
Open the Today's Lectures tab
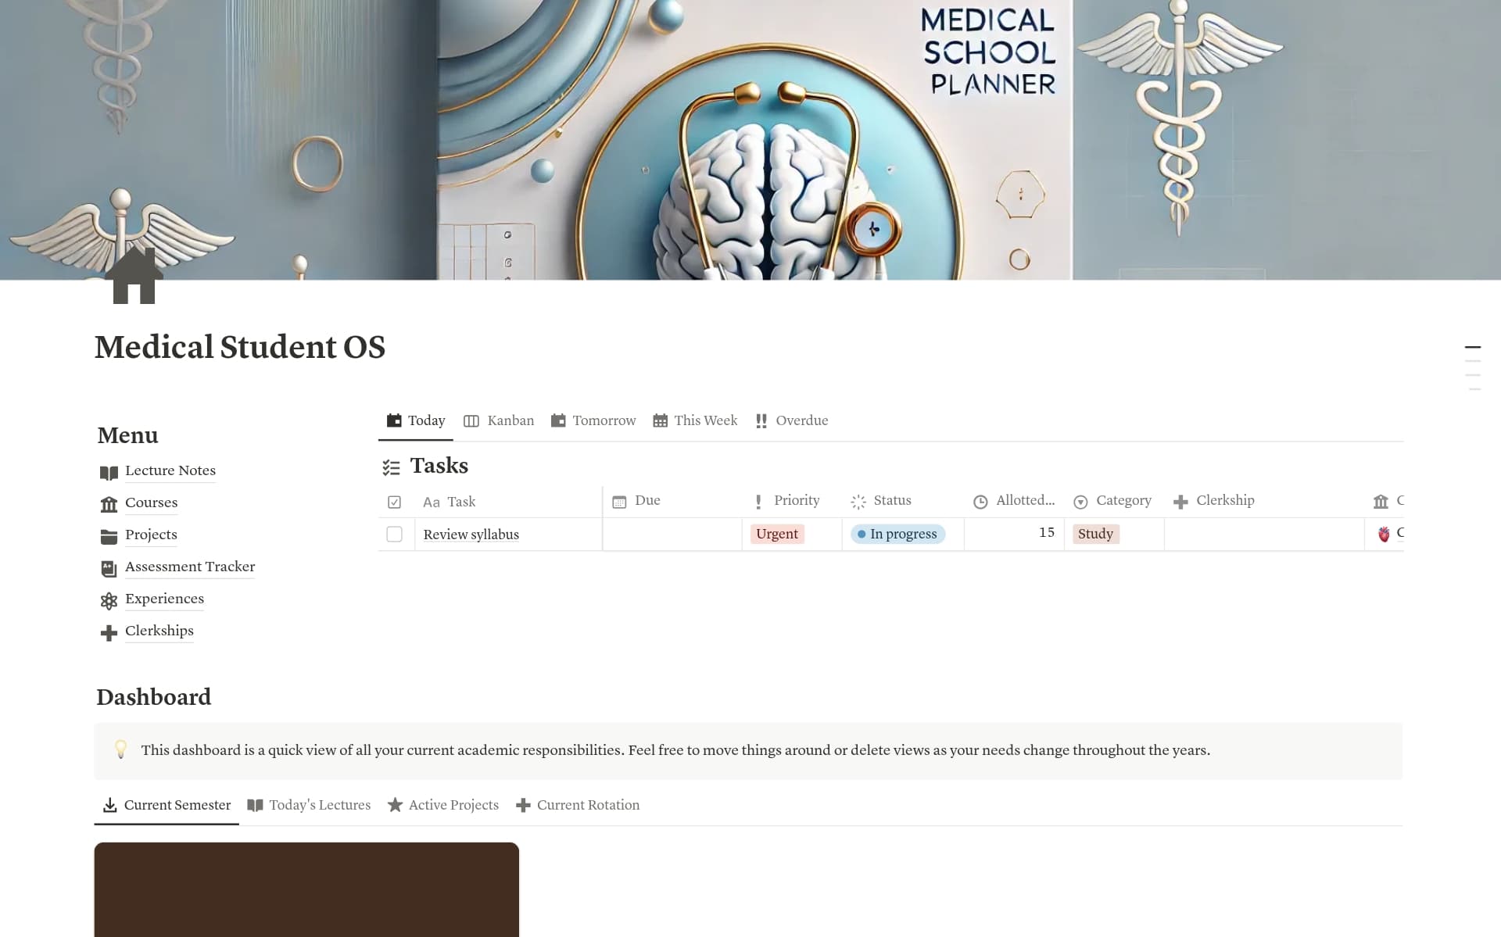click(x=309, y=805)
